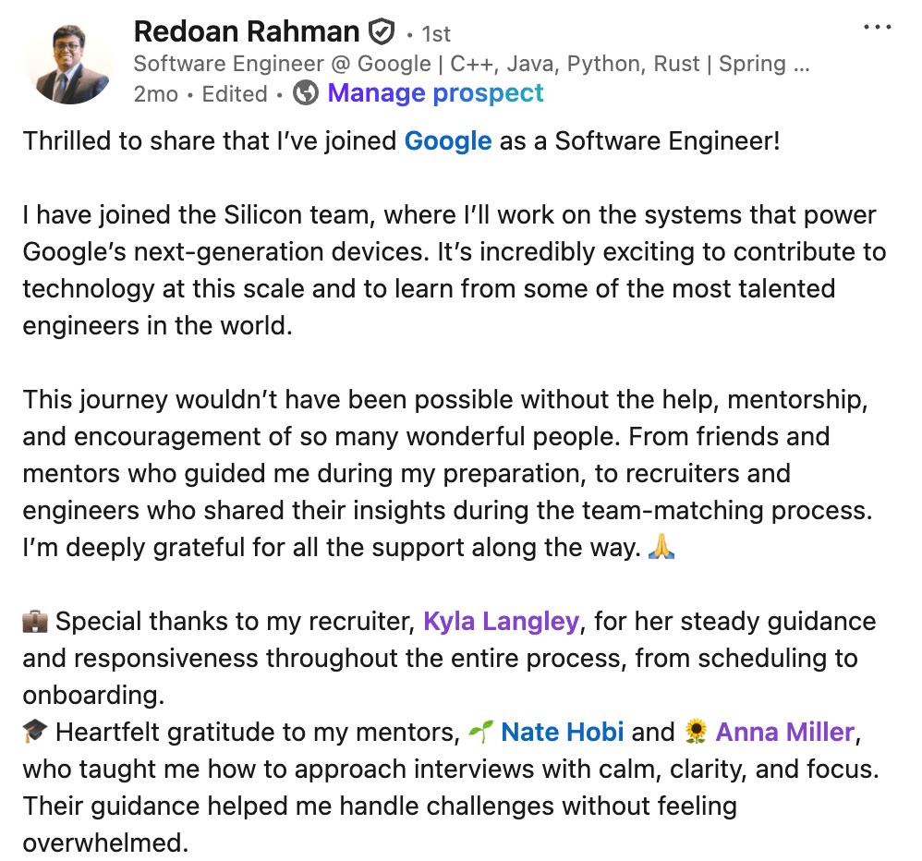This screenshot has width=922, height=861.
Task: Click the sunflower emoji before Anna Miller
Action: [696, 734]
